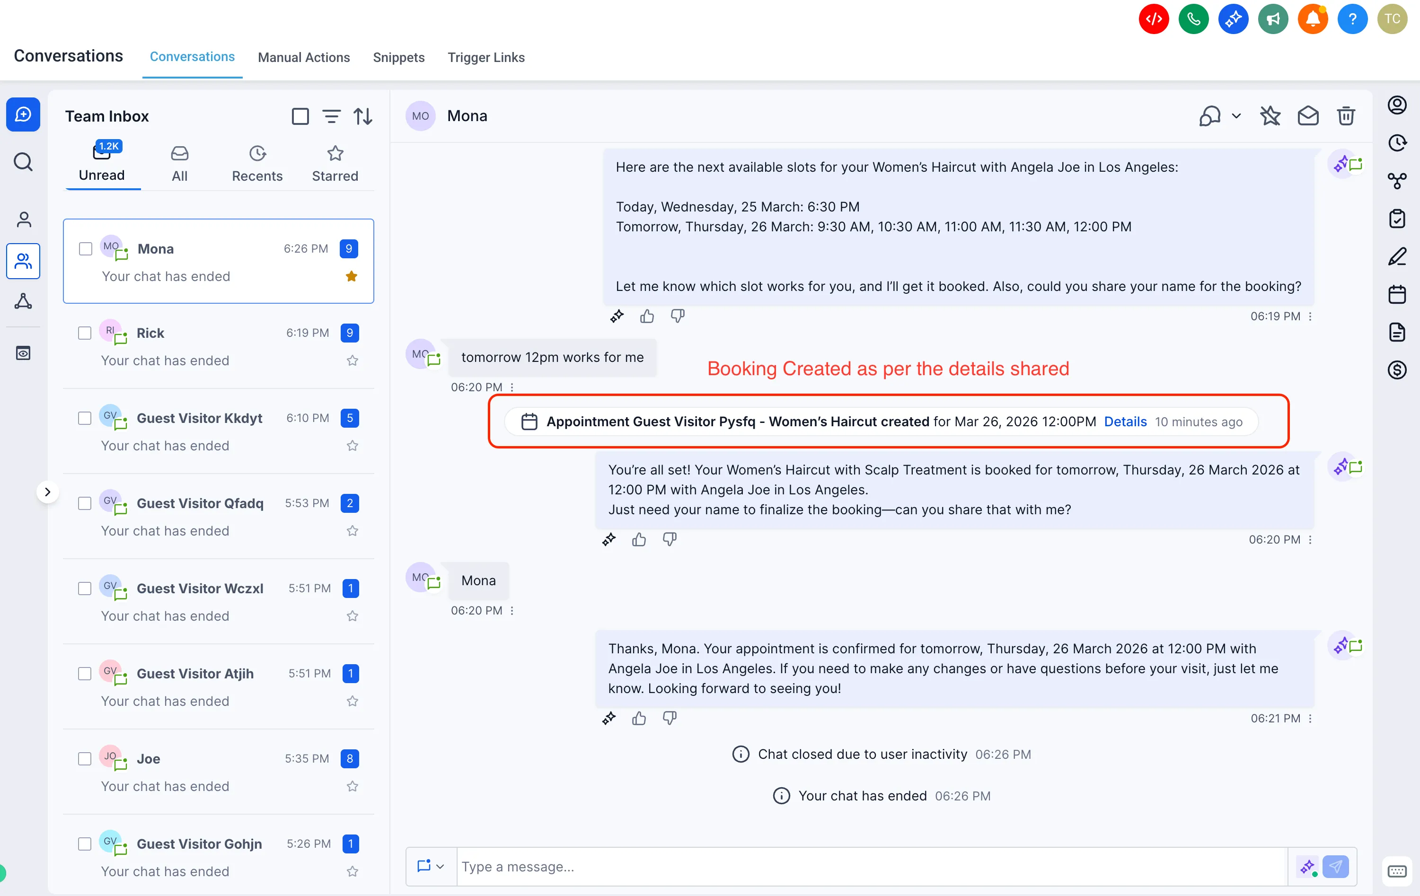Open the Trigger Links section
The image size is (1420, 896).
[485, 57]
